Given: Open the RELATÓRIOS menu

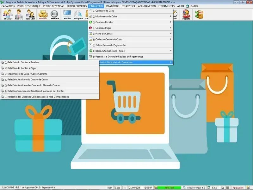Looking at the screenshot, I should 112,6.
